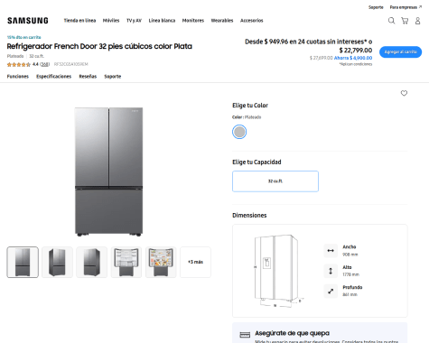
Task: Go to the Funciones tab
Action: [x=18, y=77]
